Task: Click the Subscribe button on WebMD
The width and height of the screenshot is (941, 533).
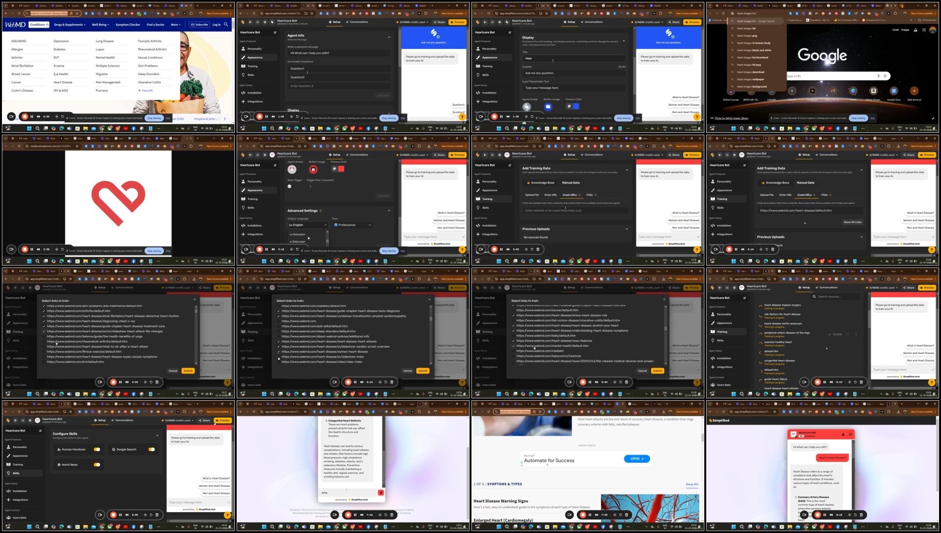Action: click(199, 24)
